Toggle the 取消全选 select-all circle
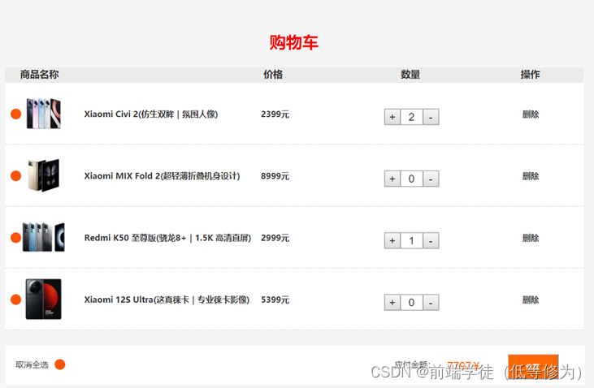 60,364
